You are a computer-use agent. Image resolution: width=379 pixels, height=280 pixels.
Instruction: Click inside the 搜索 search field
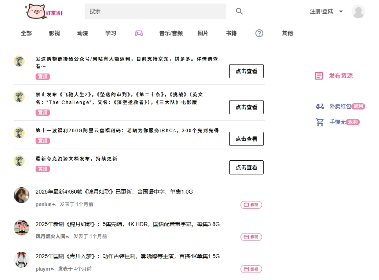(x=155, y=11)
